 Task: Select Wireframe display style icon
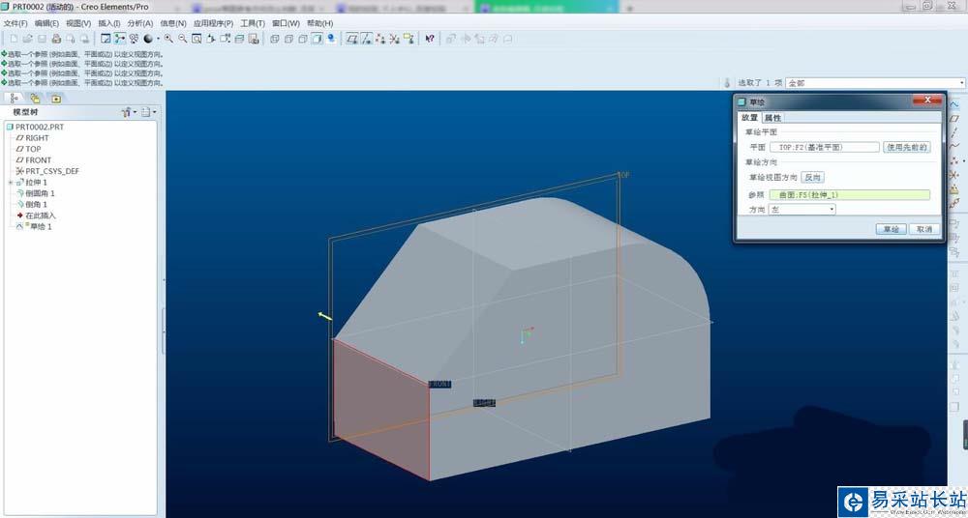[x=274, y=39]
